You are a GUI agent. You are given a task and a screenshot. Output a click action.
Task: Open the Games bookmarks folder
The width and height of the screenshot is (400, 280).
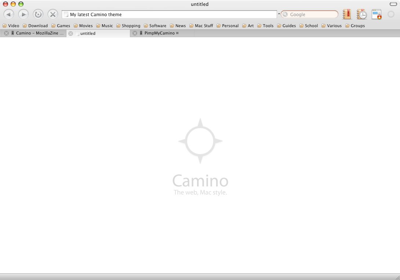[61, 26]
